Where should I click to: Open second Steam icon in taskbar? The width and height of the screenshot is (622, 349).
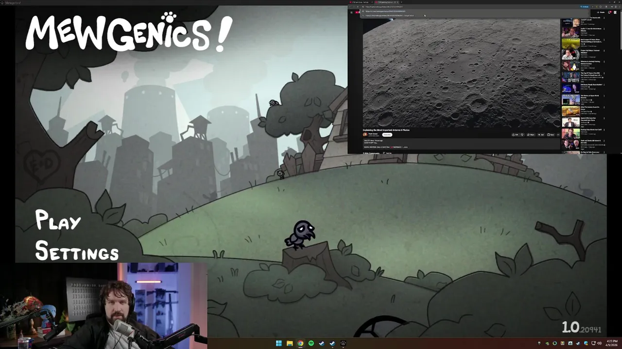332,343
